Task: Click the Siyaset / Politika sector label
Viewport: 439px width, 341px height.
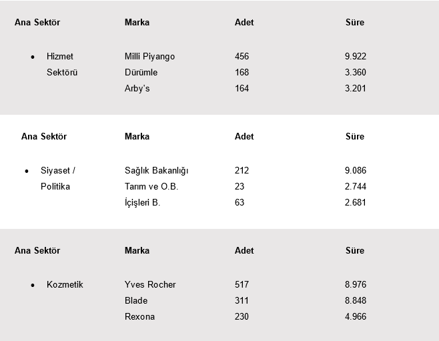Action: click(x=58, y=178)
